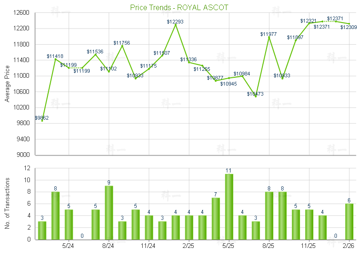Select the last bar showing 6 transactions
The image size is (359, 253).
coord(349,221)
